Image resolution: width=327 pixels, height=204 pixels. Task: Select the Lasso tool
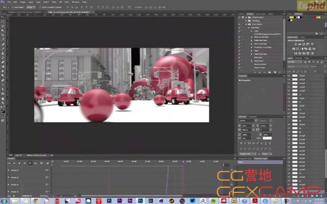tap(3, 26)
